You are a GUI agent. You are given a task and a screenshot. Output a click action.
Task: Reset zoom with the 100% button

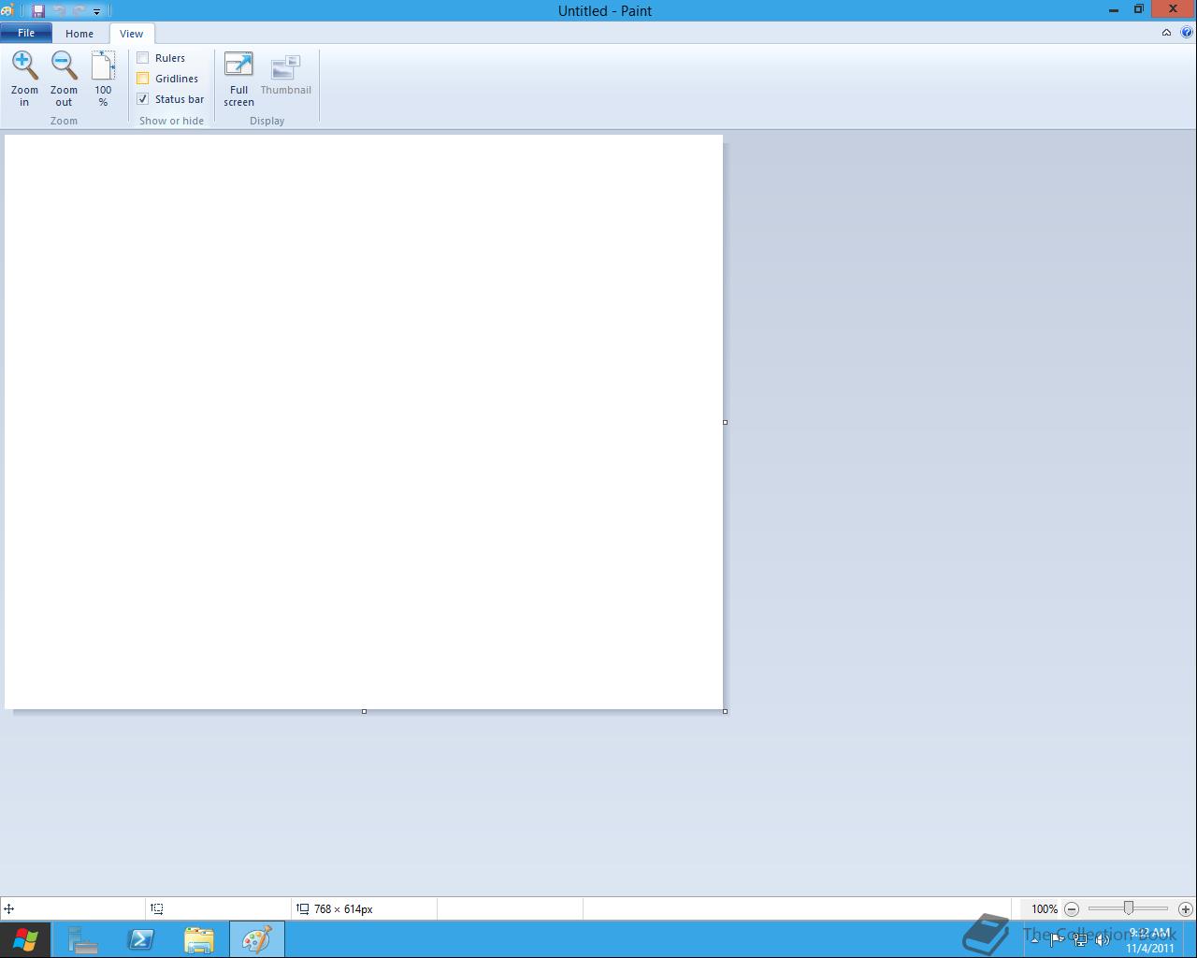click(103, 79)
